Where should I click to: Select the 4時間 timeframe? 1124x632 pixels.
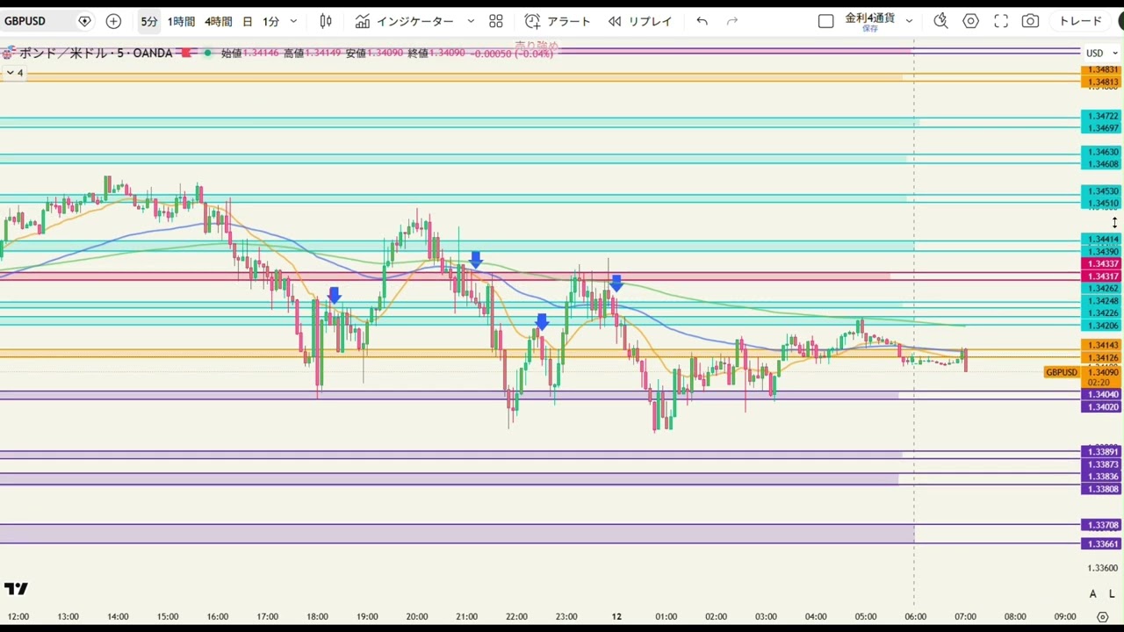219,21
